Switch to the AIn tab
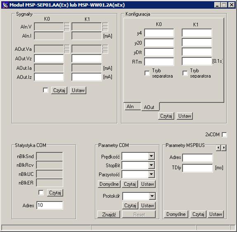 [x=132, y=107]
